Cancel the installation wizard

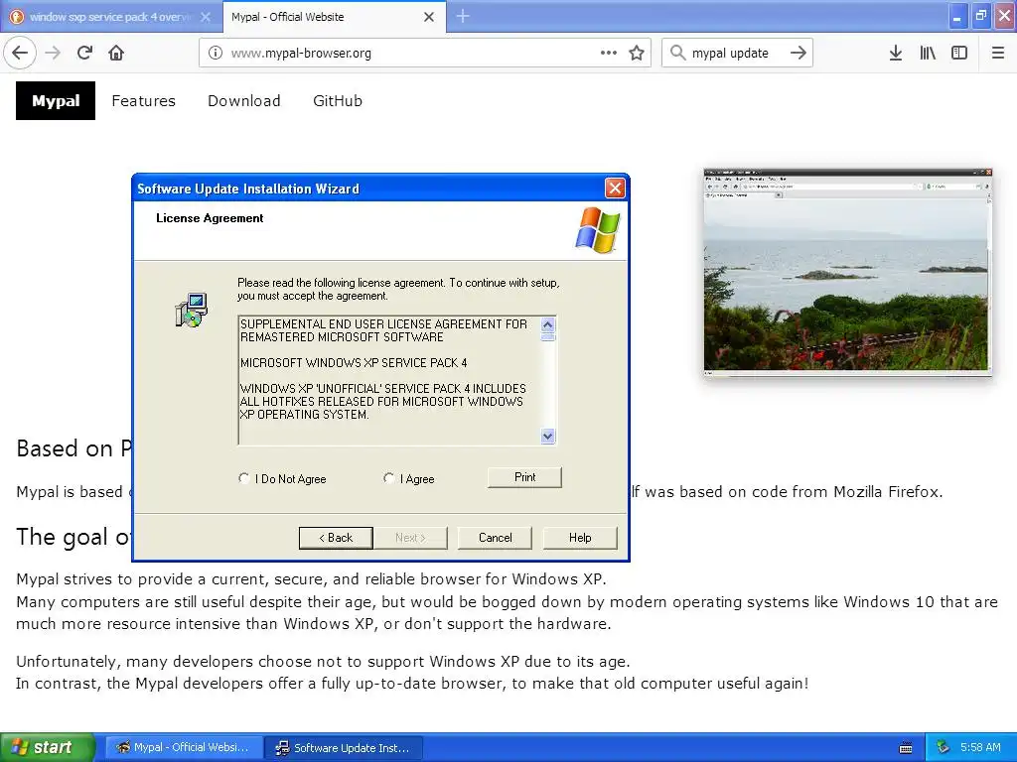tap(495, 538)
